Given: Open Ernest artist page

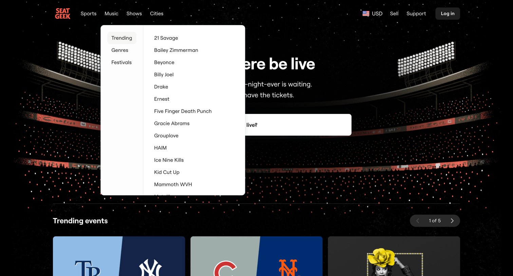Looking at the screenshot, I should coord(161,99).
